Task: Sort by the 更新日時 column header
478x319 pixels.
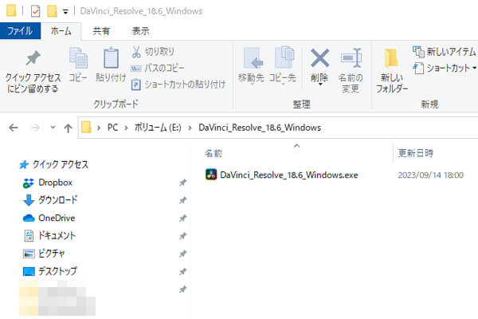Action: (x=416, y=152)
